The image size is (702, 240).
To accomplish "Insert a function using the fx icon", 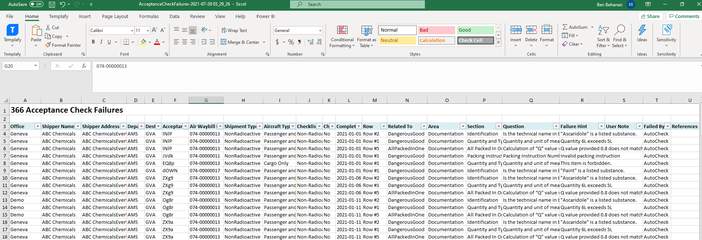I will (84, 66).
